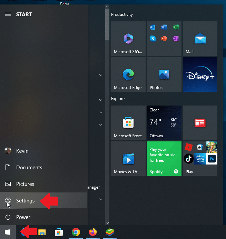Open Solitaire in the Play folder

point(200,147)
